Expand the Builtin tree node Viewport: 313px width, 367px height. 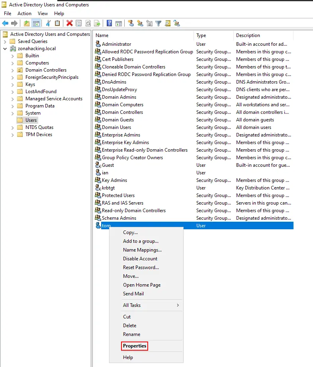pyautogui.click(x=12, y=56)
